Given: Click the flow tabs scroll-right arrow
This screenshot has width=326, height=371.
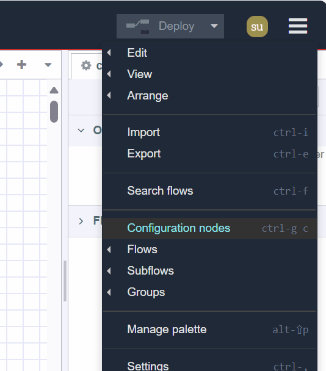Looking at the screenshot, I should (x=1, y=64).
